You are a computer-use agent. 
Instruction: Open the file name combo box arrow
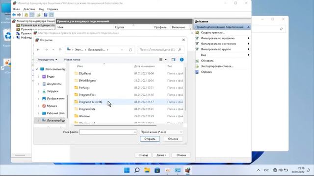(135, 132)
